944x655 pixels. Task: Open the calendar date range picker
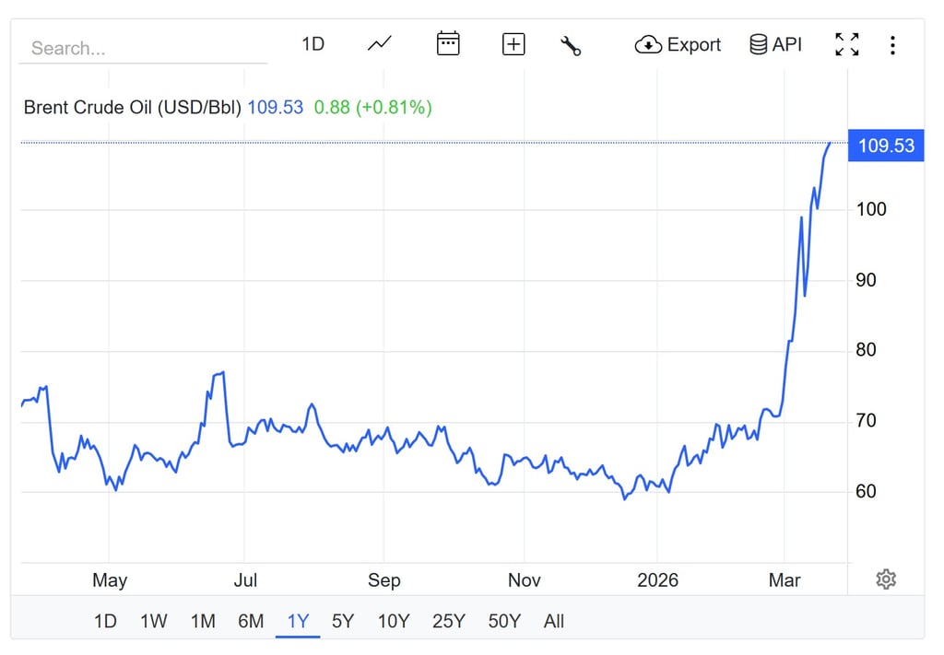coord(448,44)
